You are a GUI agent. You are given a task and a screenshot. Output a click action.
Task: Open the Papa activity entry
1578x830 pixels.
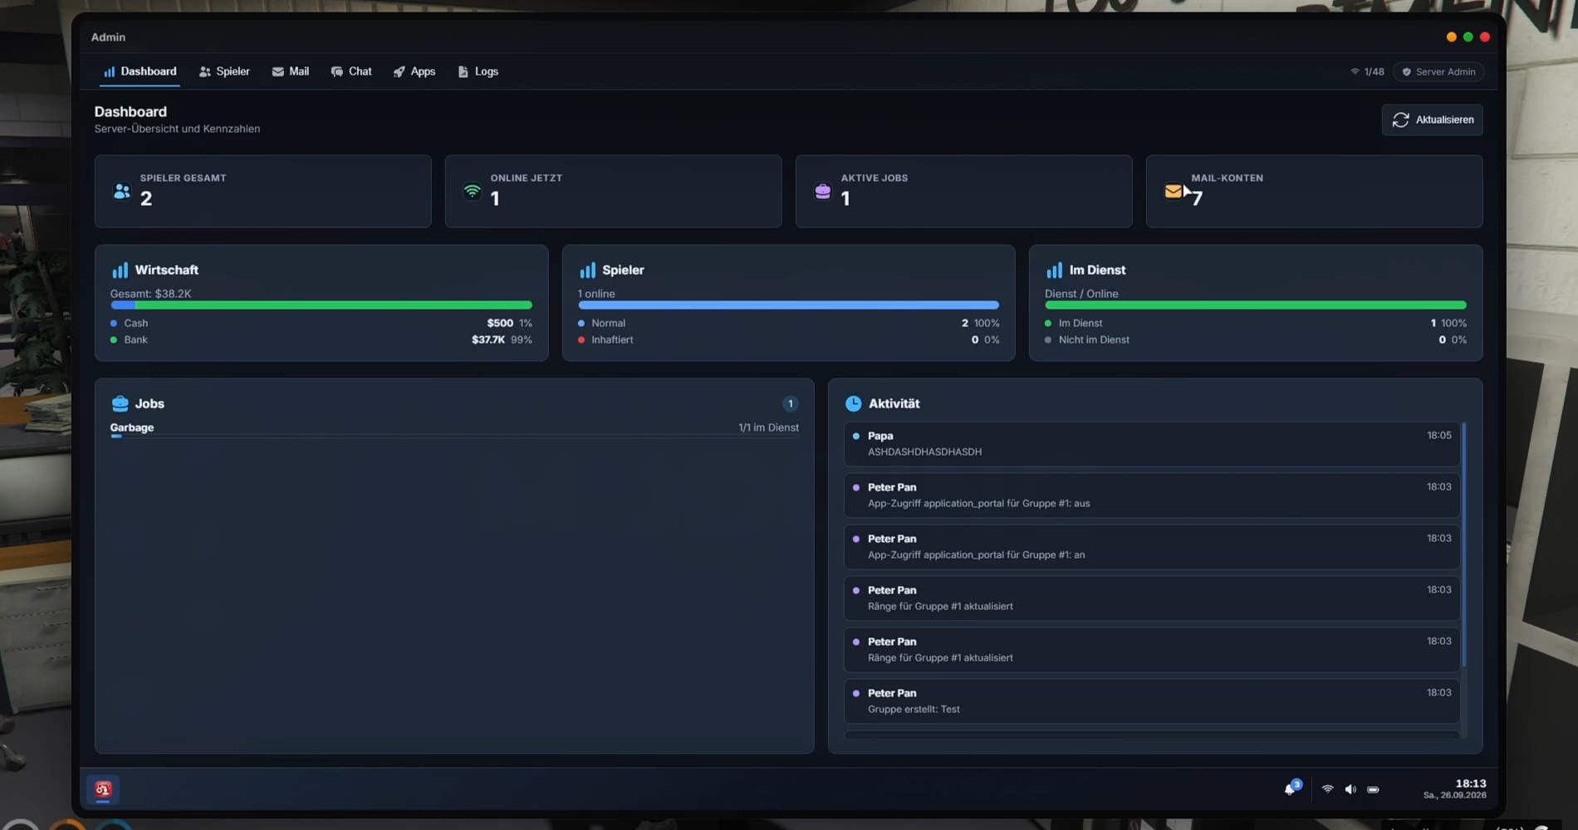coord(1152,443)
